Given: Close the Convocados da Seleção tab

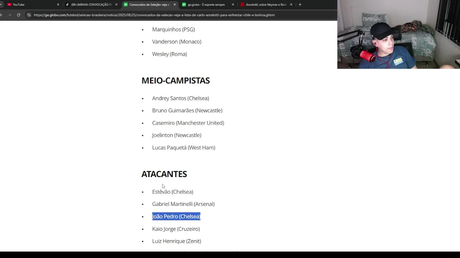Looking at the screenshot, I should pos(175,5).
